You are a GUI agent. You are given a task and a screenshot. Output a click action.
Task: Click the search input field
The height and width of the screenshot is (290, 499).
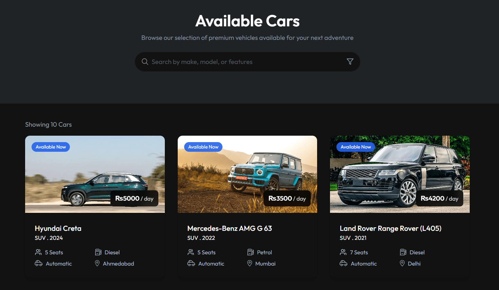[x=225, y=61]
